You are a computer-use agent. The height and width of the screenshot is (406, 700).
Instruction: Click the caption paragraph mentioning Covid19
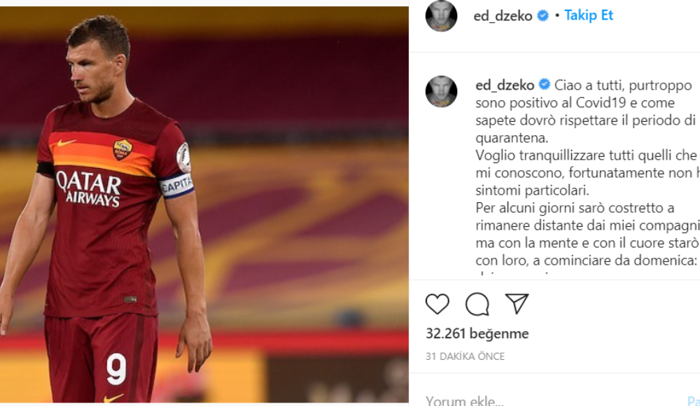point(586,111)
